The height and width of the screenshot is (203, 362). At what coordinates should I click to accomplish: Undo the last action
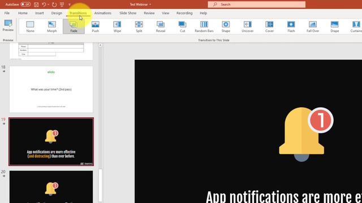tap(44, 5)
